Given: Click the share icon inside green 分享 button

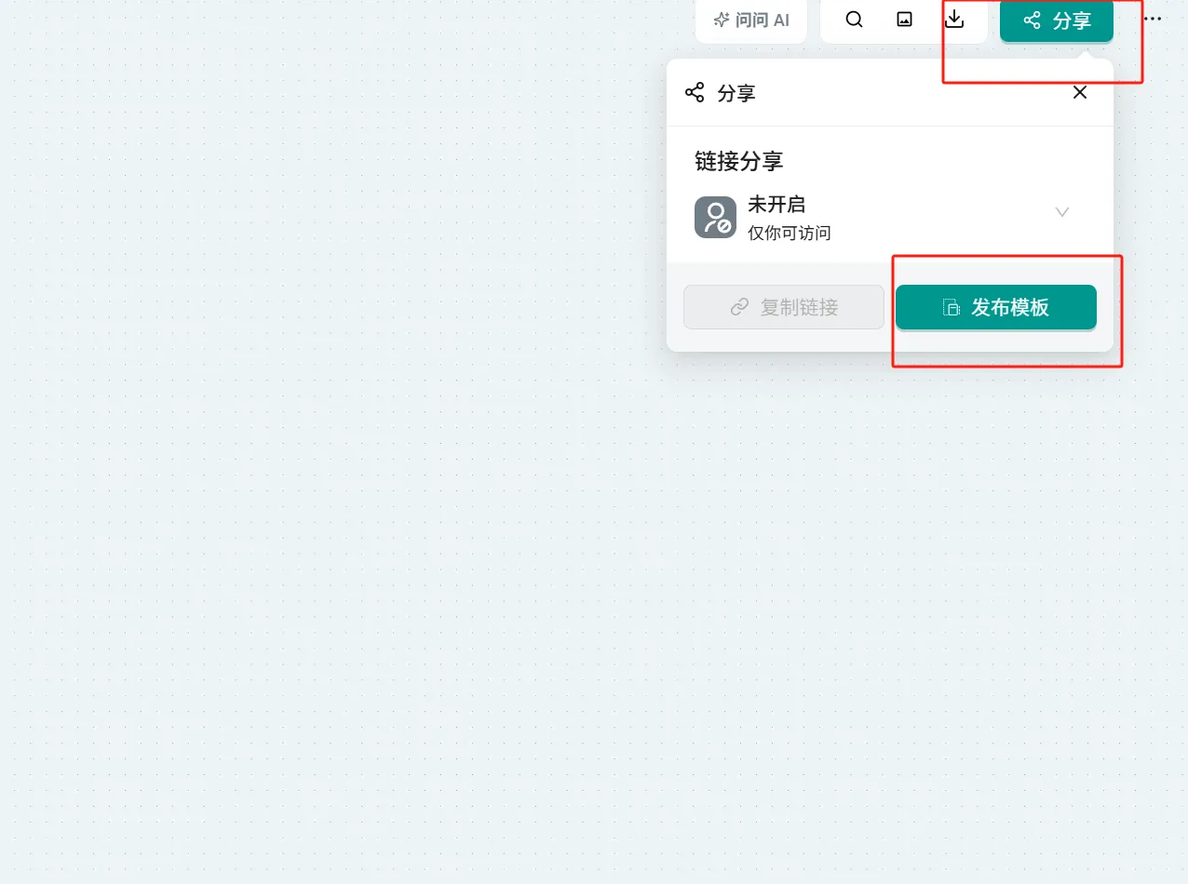Looking at the screenshot, I should pos(1032,20).
